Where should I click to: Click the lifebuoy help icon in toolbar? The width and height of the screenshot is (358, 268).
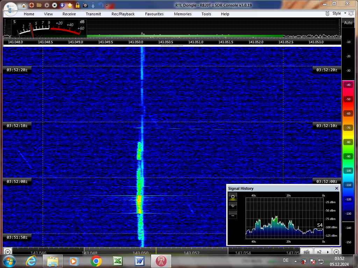[x=31, y=5]
